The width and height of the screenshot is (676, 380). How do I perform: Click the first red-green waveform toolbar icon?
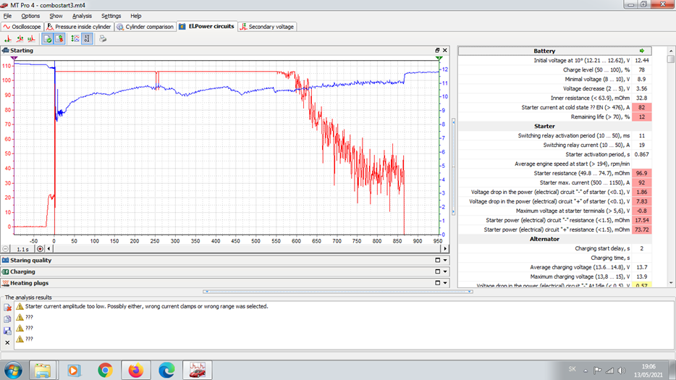pos(8,39)
